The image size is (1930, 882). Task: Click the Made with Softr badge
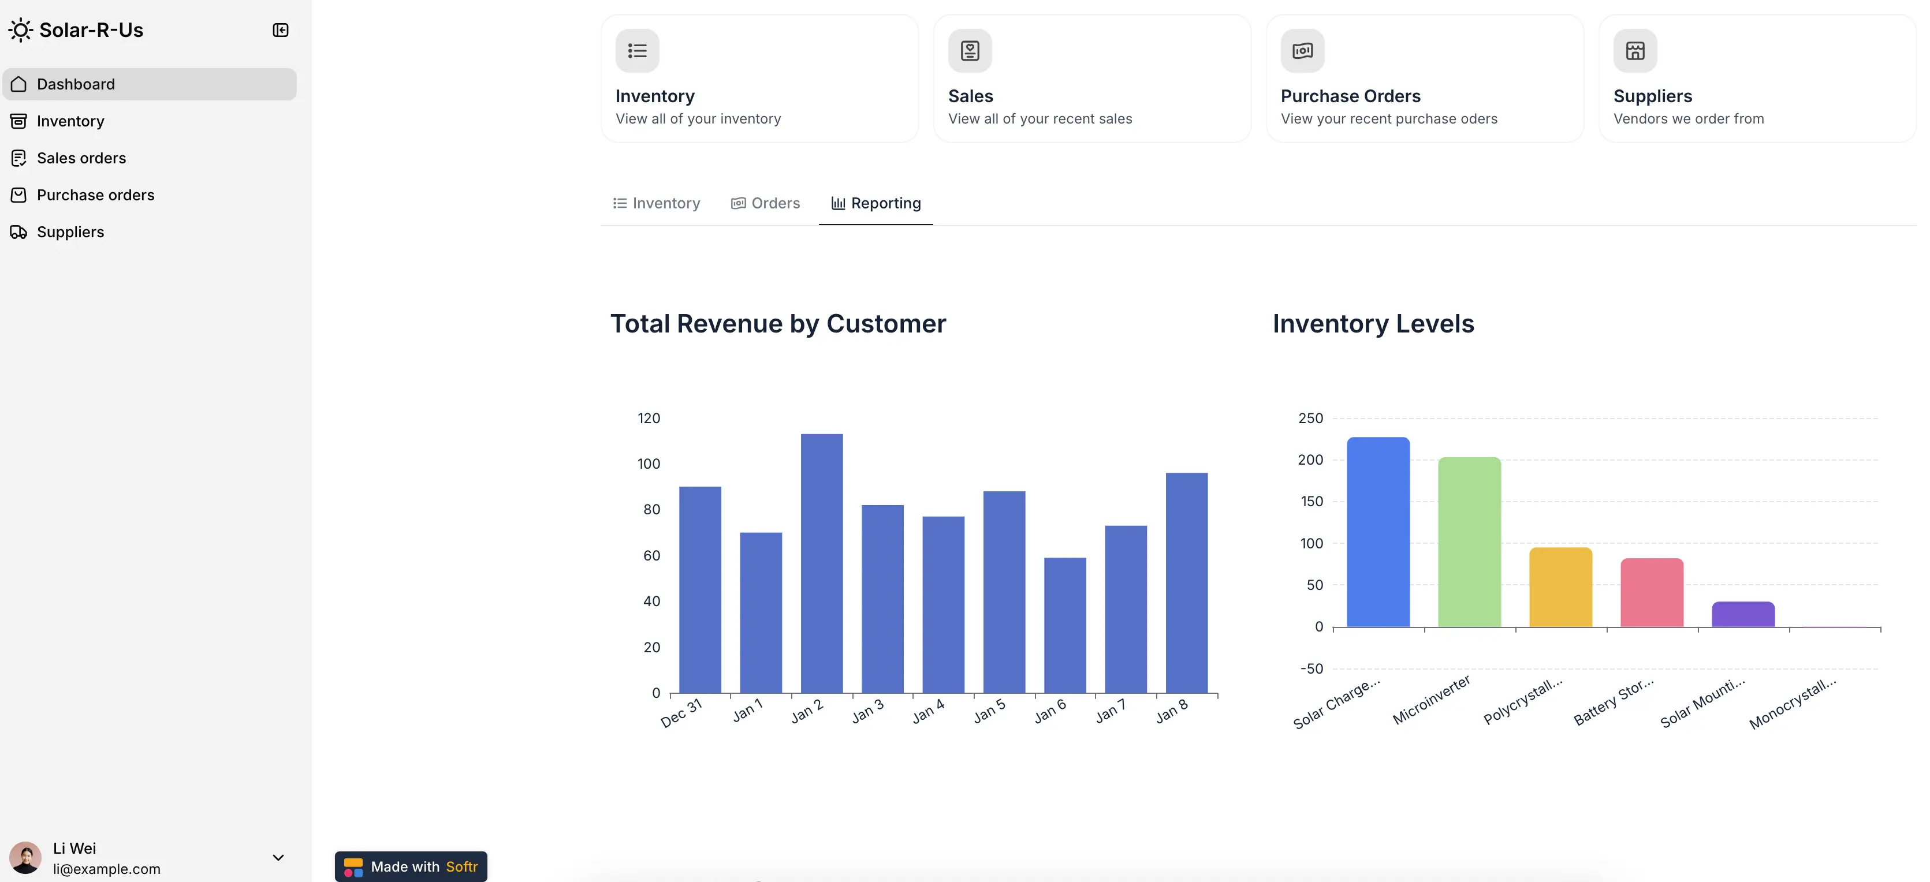point(411,866)
